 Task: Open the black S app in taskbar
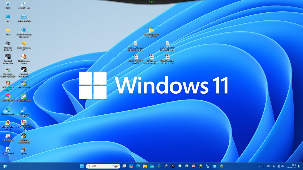click(173, 166)
